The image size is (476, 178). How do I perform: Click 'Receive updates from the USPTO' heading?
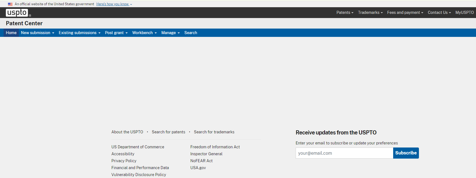coord(336,133)
